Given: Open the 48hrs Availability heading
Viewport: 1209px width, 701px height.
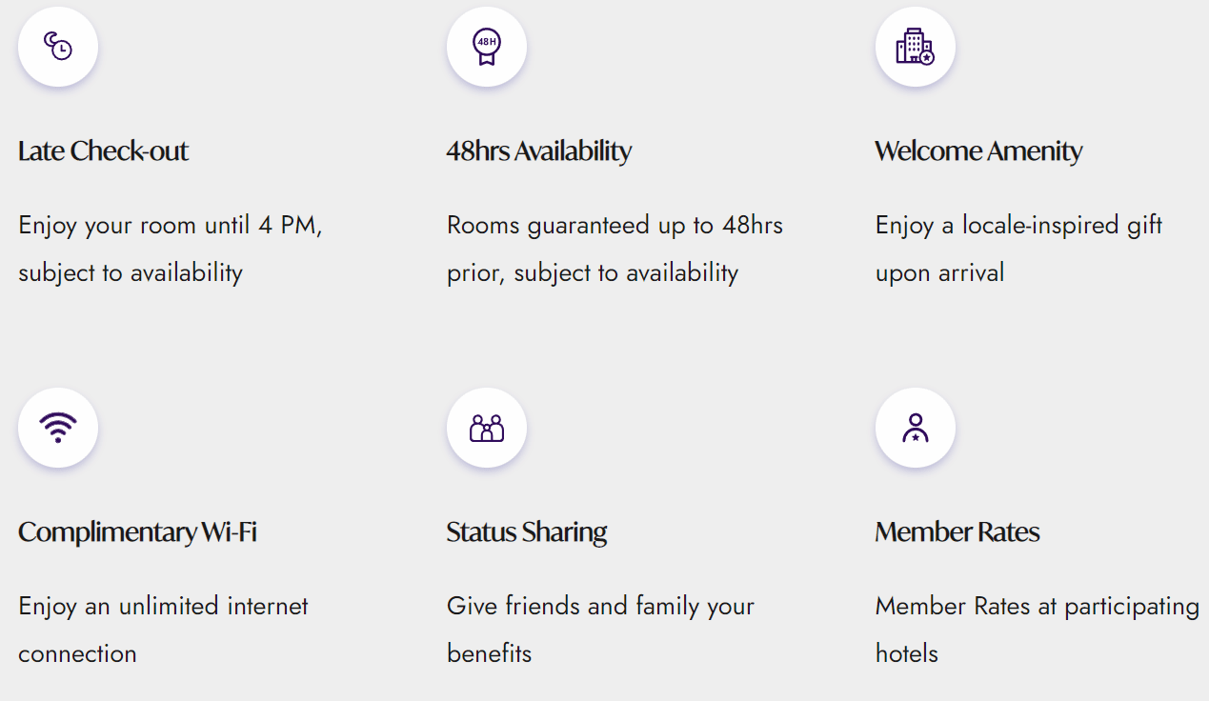Looking at the screenshot, I should click(539, 151).
